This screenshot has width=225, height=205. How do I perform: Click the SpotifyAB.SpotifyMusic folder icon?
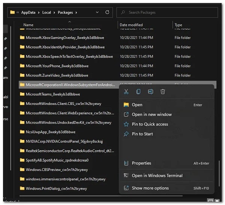[x=22, y=160]
